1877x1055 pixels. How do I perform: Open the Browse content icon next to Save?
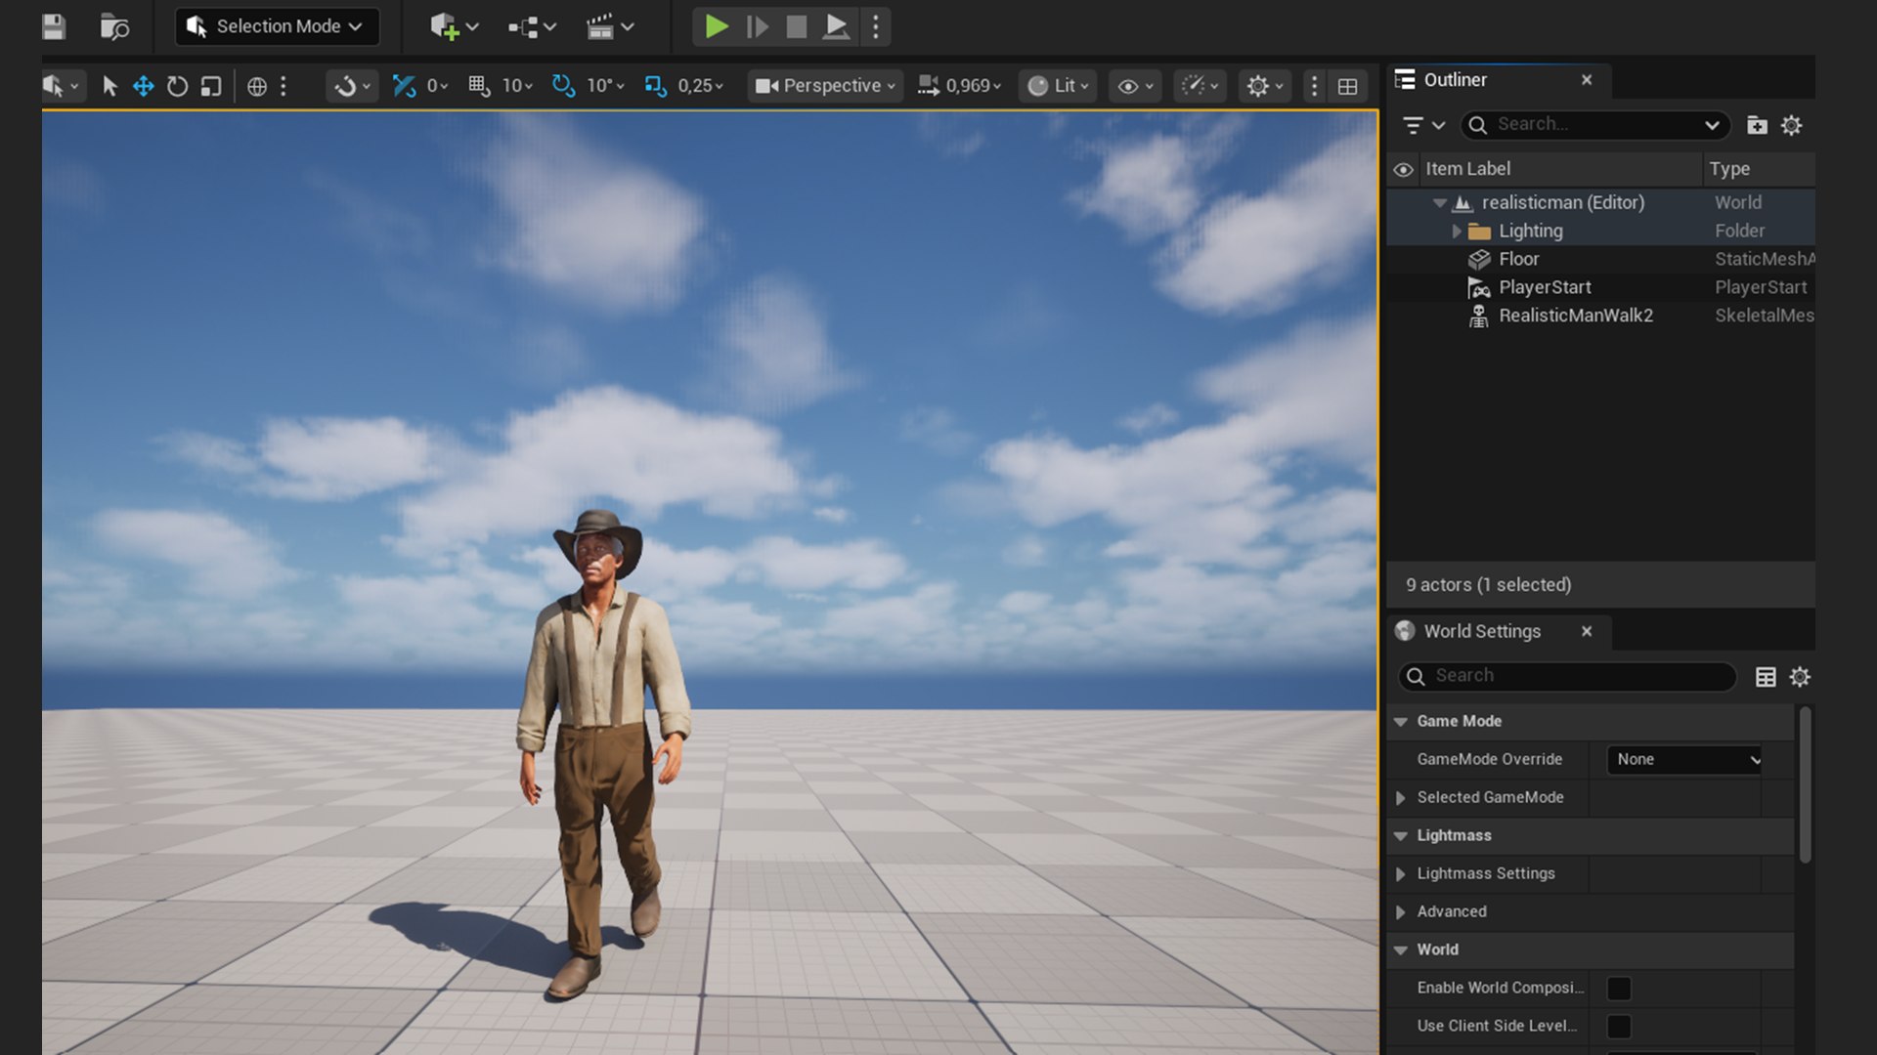pyautogui.click(x=114, y=26)
